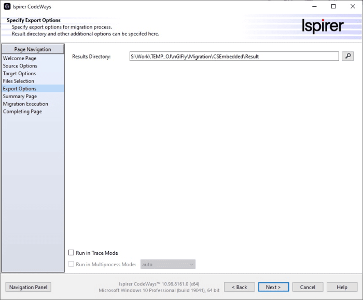
Task: Open Help with the Help button
Action: tap(342, 287)
